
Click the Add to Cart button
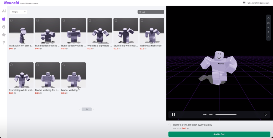[219, 134]
